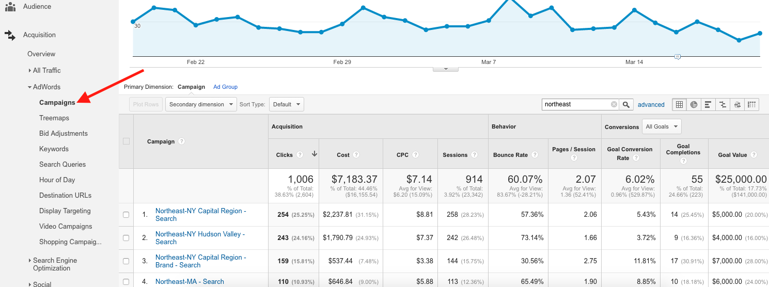
Task: Select the comparison view icon
Action: pos(723,104)
